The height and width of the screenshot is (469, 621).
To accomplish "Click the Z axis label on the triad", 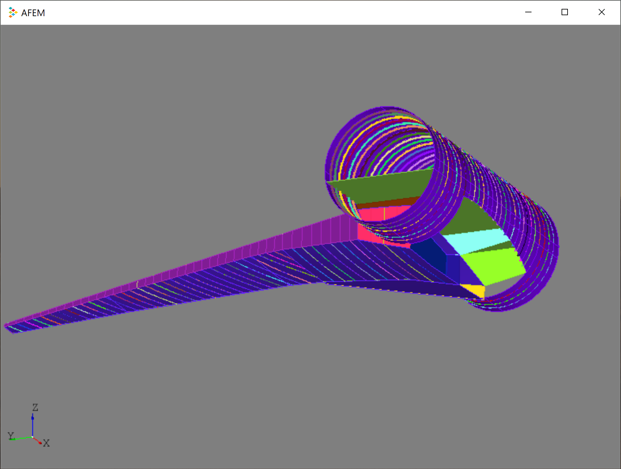I will pyautogui.click(x=35, y=407).
